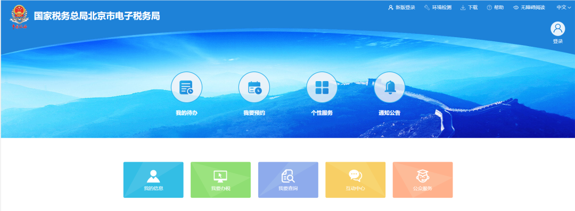
Task: Open 我的待办 circular icon
Action: [187, 87]
